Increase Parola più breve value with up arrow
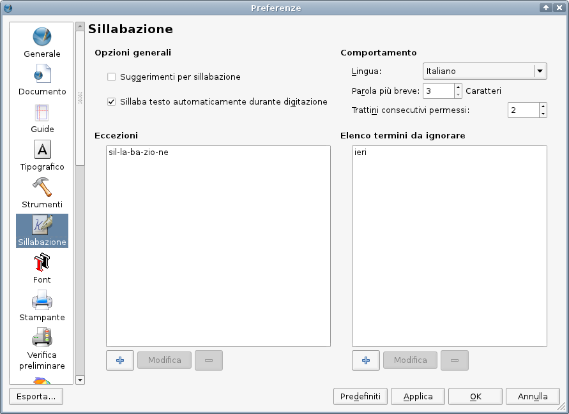569x414 pixels. point(458,87)
